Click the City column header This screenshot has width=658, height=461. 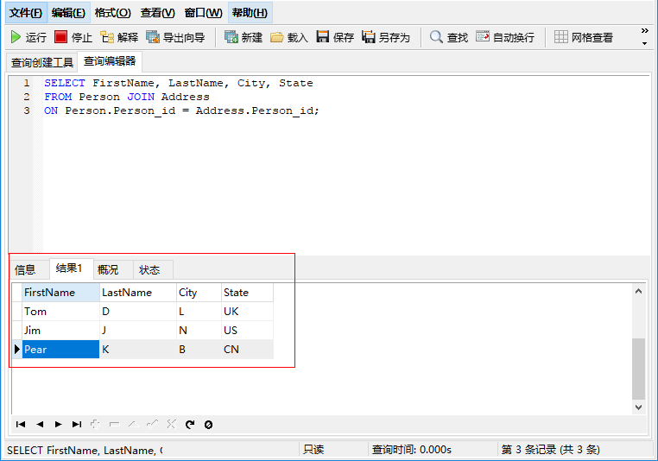199,293
